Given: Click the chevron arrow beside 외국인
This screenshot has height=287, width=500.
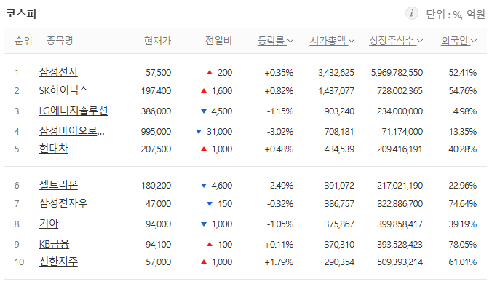Looking at the screenshot, I should (x=474, y=41).
